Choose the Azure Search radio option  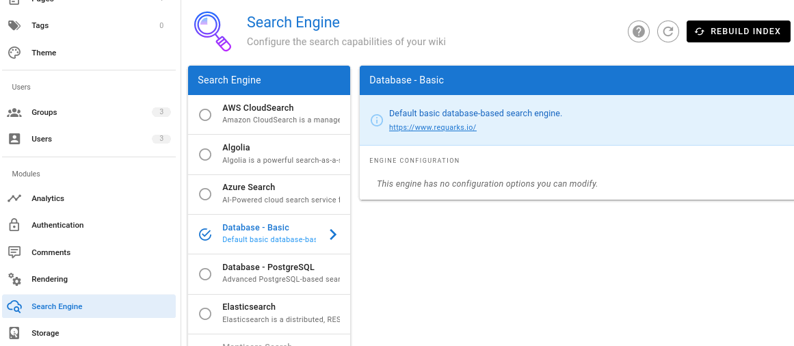coord(205,194)
